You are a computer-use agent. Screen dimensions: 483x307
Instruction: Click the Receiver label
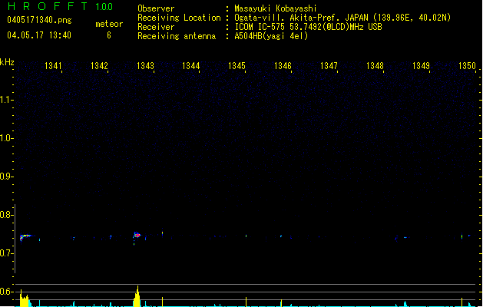(156, 27)
